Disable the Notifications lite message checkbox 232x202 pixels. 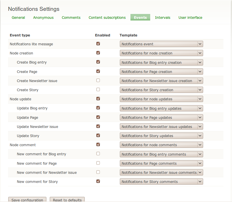98,44
